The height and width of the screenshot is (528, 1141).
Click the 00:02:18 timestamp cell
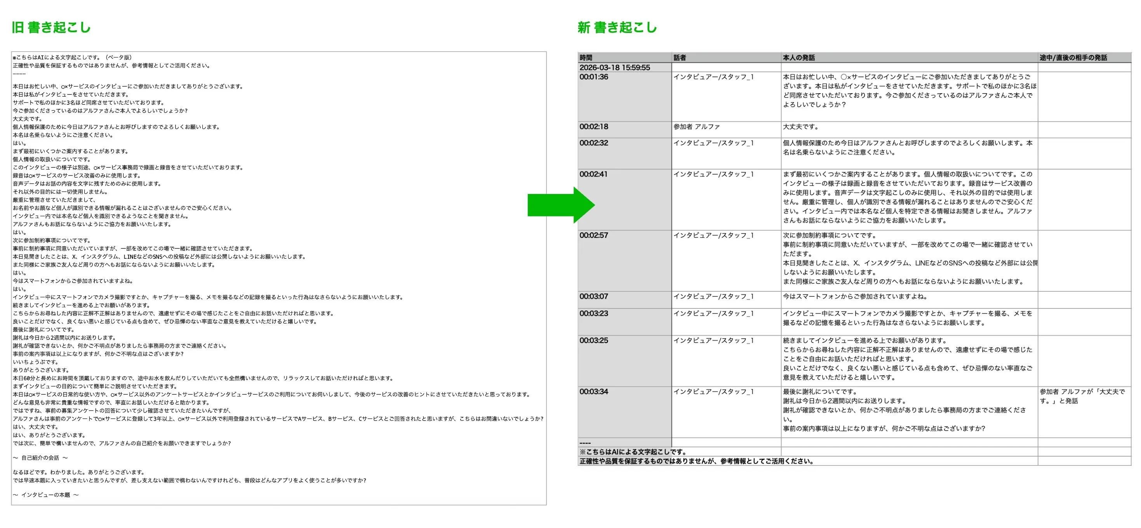pyautogui.click(x=593, y=126)
